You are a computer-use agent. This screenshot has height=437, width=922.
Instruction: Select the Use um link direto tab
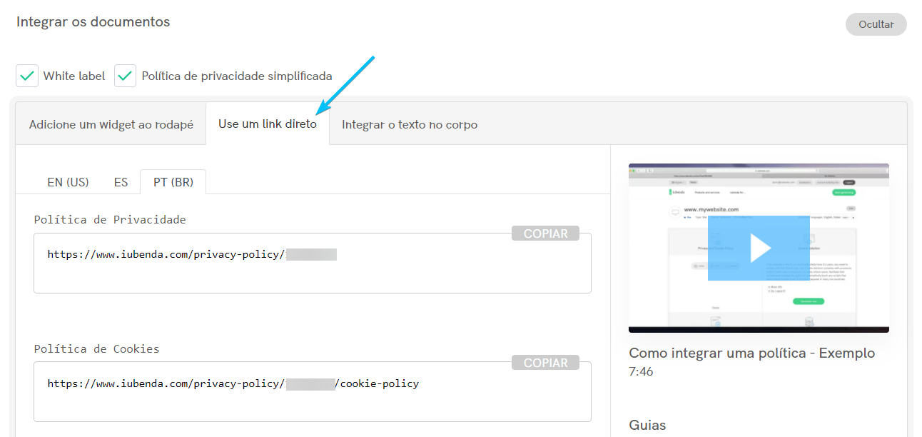tap(267, 123)
